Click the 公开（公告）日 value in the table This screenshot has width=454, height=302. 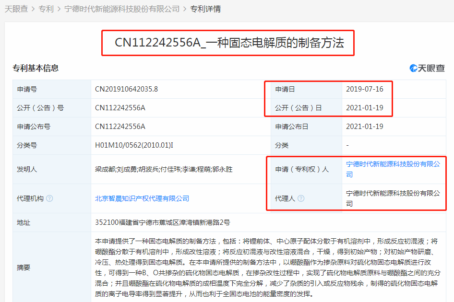coord(364,108)
